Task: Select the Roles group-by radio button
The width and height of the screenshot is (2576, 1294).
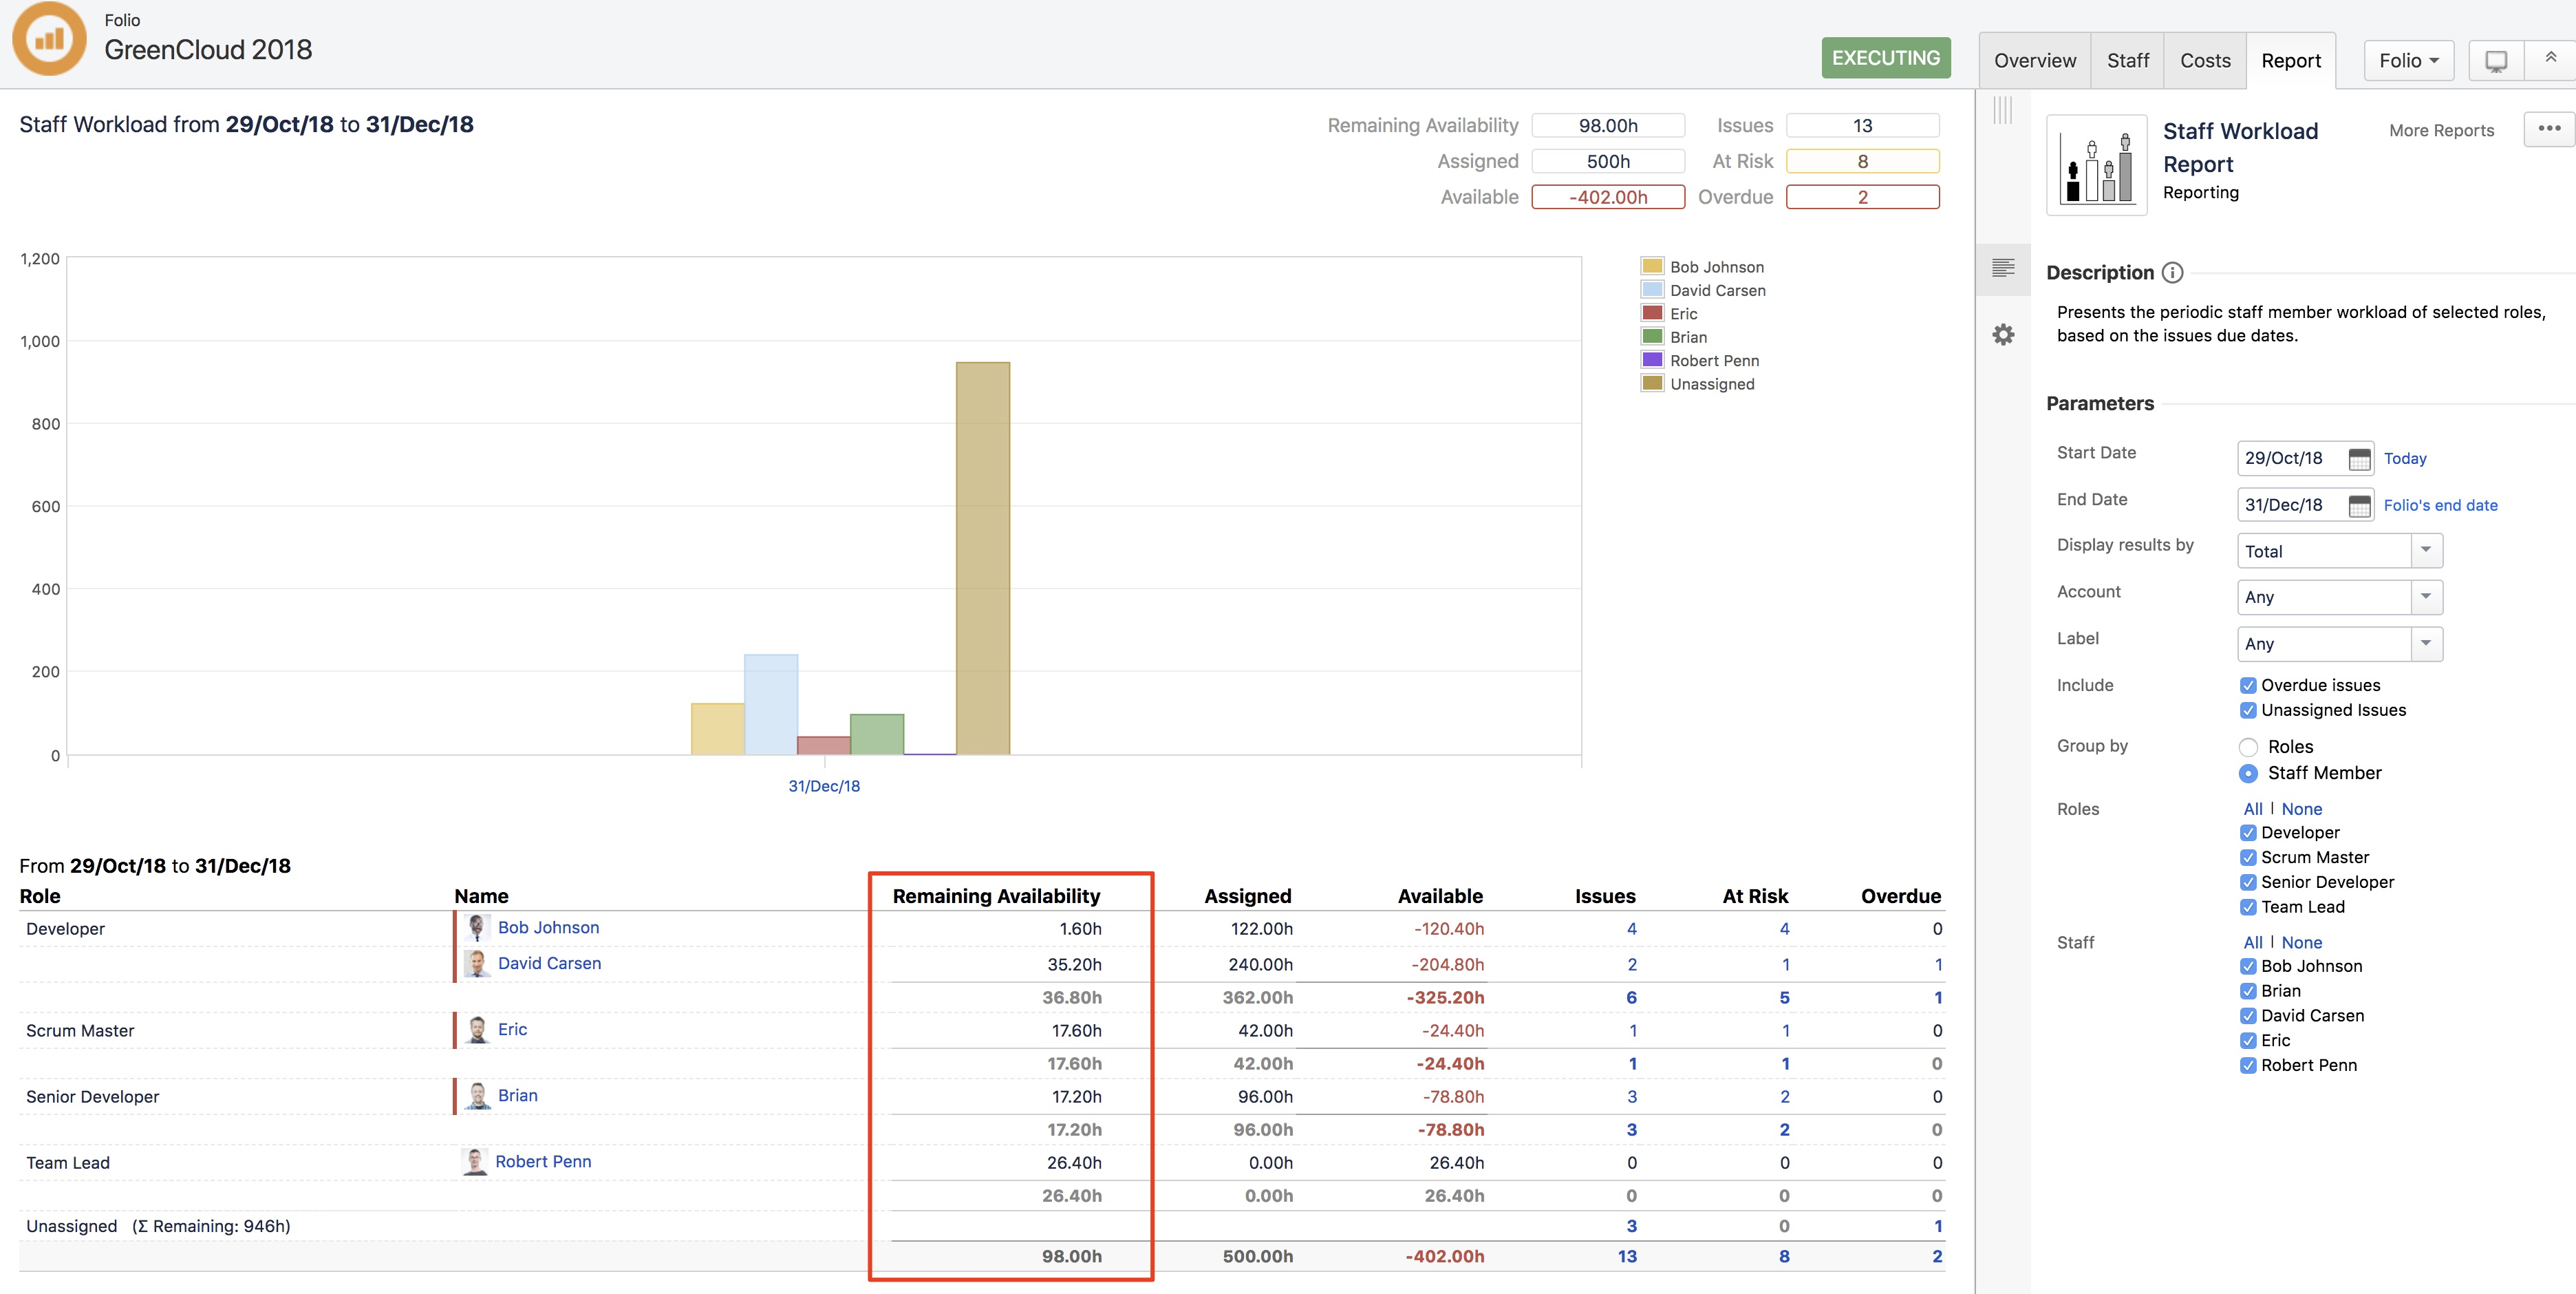Action: (x=2248, y=747)
